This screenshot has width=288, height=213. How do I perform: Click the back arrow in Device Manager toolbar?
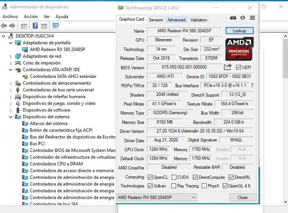4,25
